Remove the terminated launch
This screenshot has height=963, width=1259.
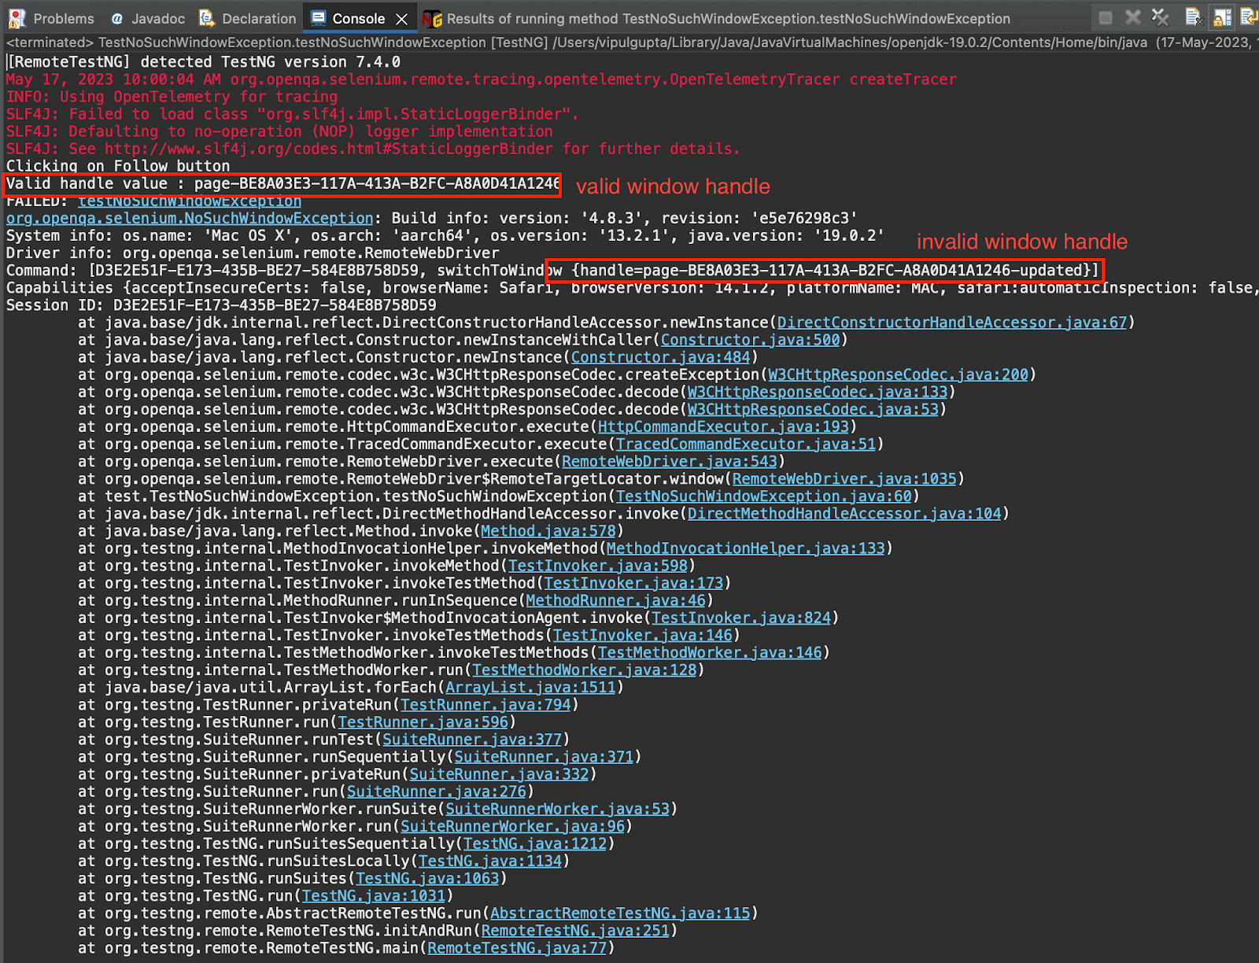[1132, 17]
